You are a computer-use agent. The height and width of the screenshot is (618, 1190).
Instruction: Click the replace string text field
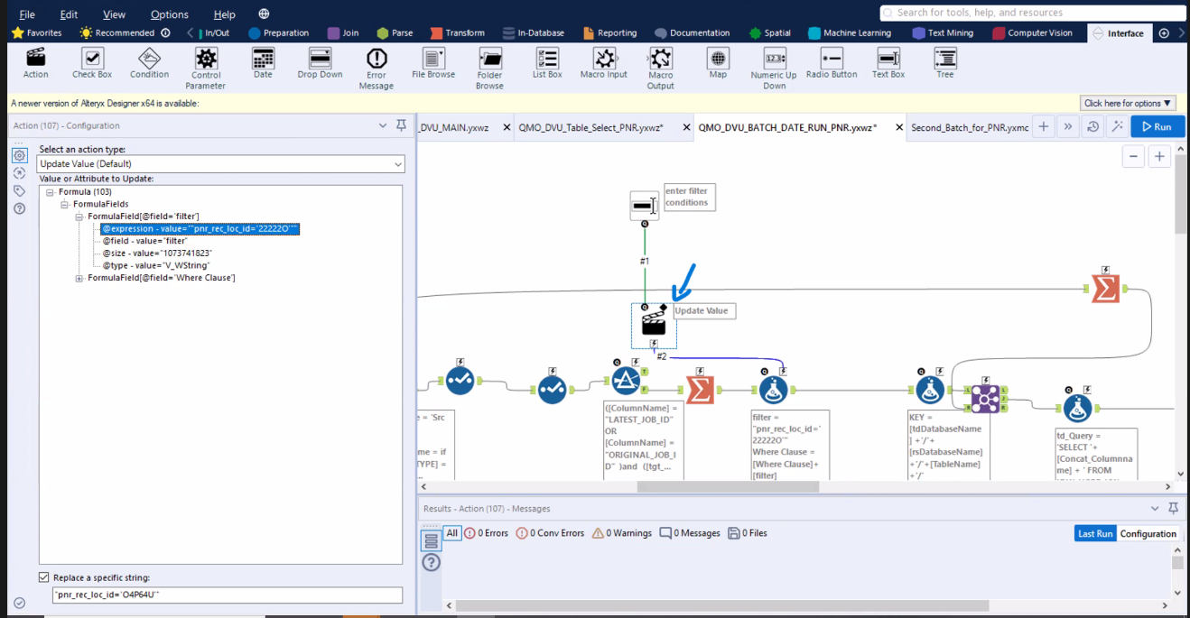pos(227,595)
